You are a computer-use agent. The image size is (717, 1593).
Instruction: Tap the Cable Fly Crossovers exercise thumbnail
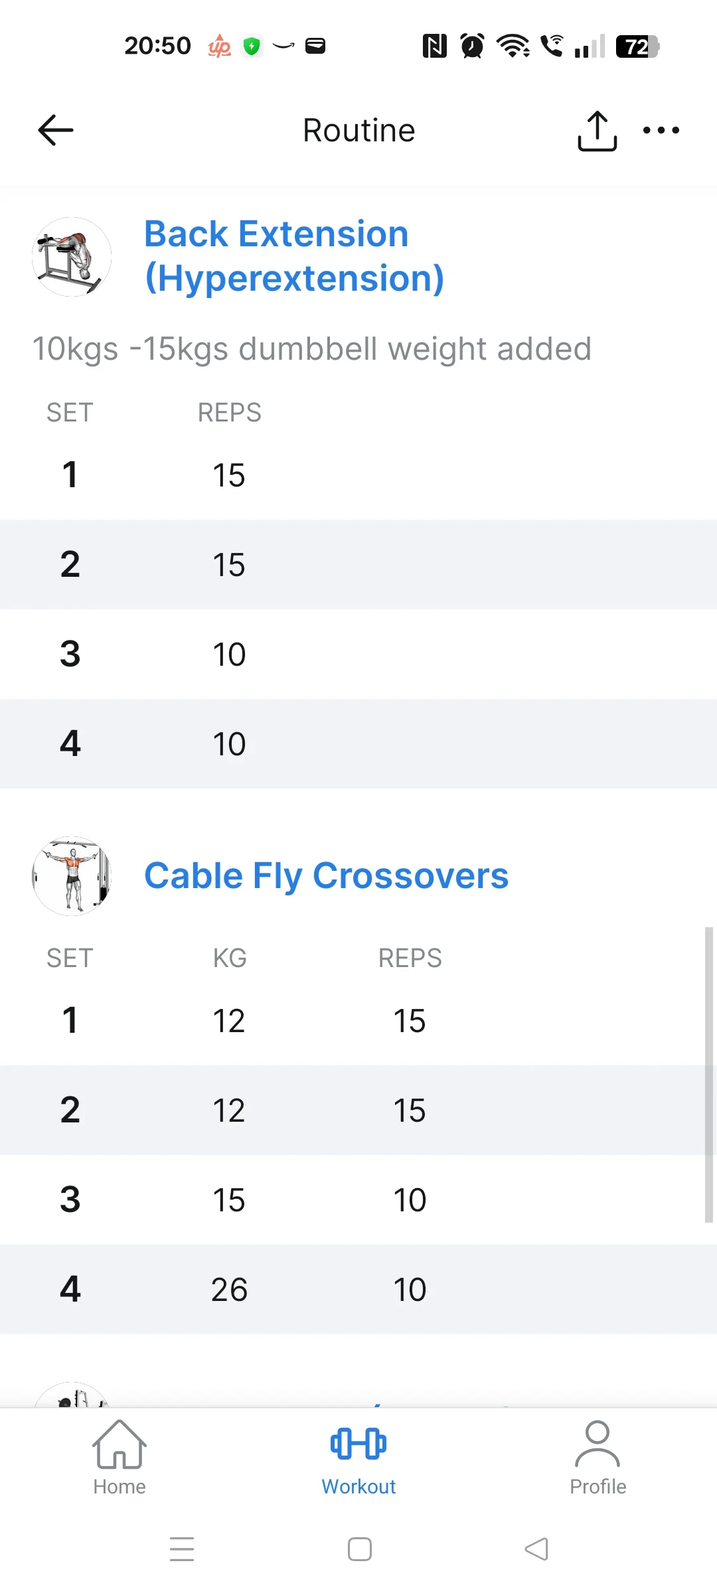coord(72,876)
